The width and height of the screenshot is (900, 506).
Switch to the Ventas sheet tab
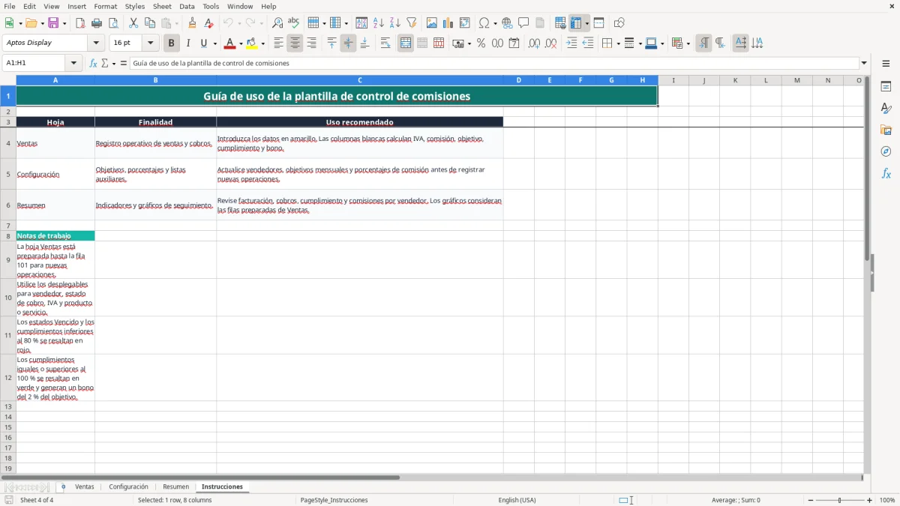(85, 487)
